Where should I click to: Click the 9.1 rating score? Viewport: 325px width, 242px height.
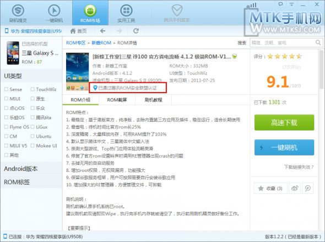click(278, 82)
